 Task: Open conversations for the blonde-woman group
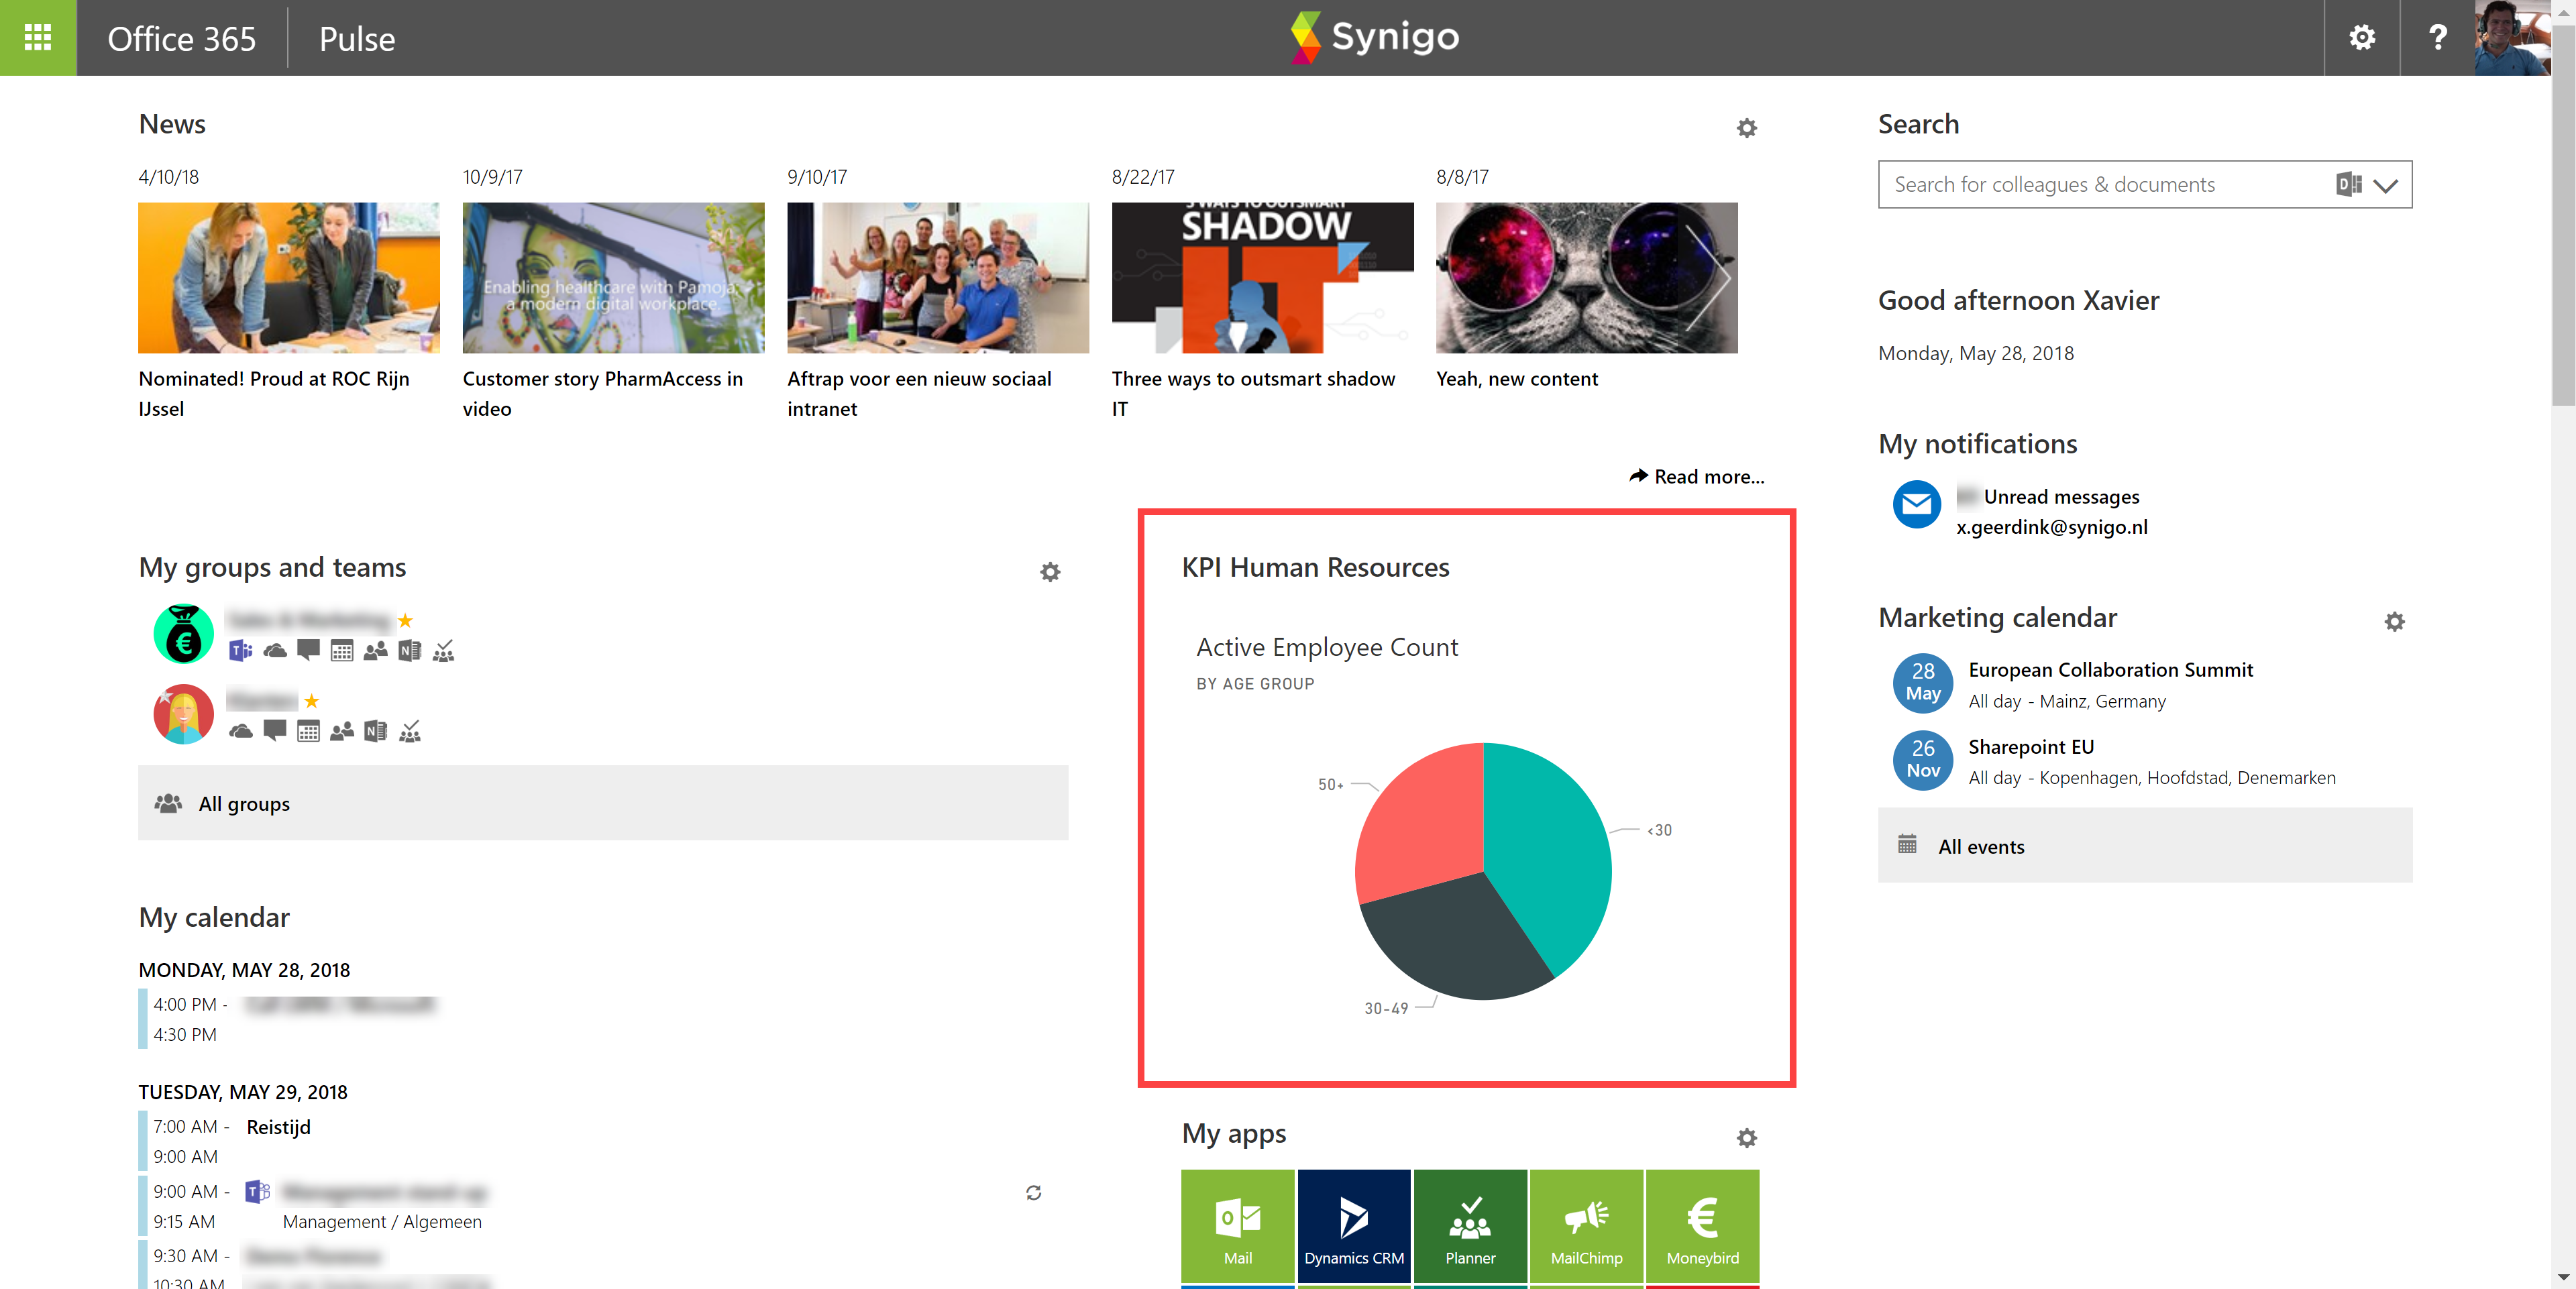tap(275, 731)
